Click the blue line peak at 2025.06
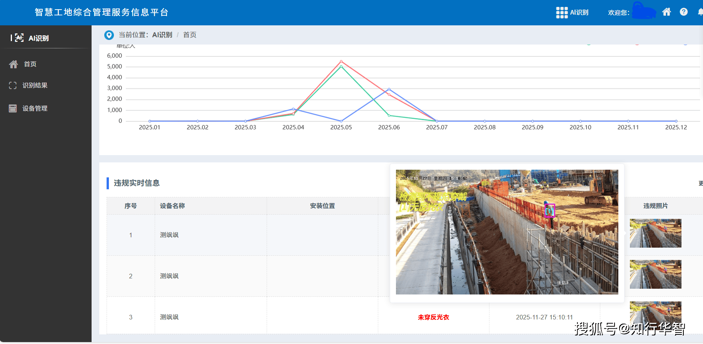 (389, 89)
